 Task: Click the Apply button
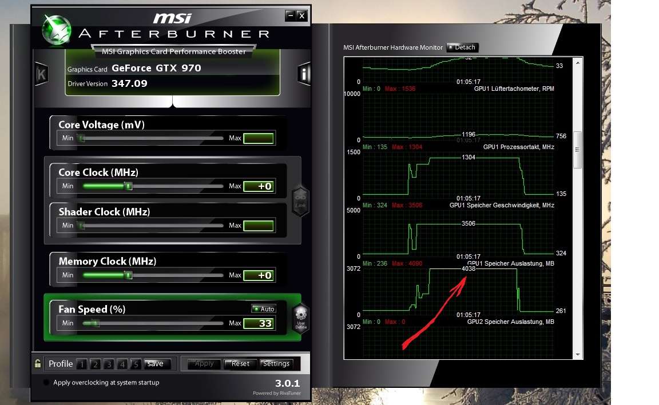point(204,364)
